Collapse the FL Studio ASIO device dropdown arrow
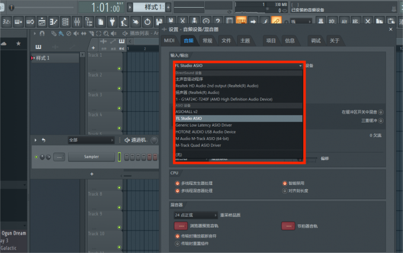Screen dimensions: 403x253 click(300, 66)
